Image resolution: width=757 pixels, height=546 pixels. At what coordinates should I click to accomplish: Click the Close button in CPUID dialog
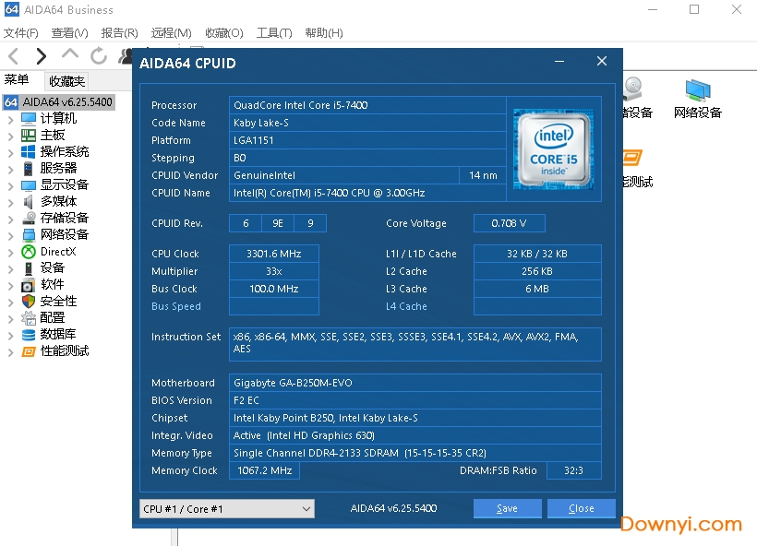(x=581, y=509)
